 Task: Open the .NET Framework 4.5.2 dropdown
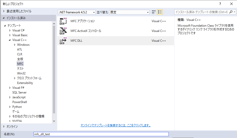click(x=77, y=12)
